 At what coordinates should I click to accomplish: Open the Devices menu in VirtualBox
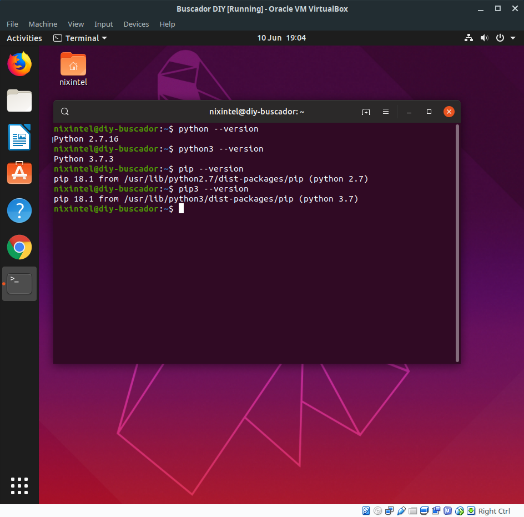[x=136, y=24]
